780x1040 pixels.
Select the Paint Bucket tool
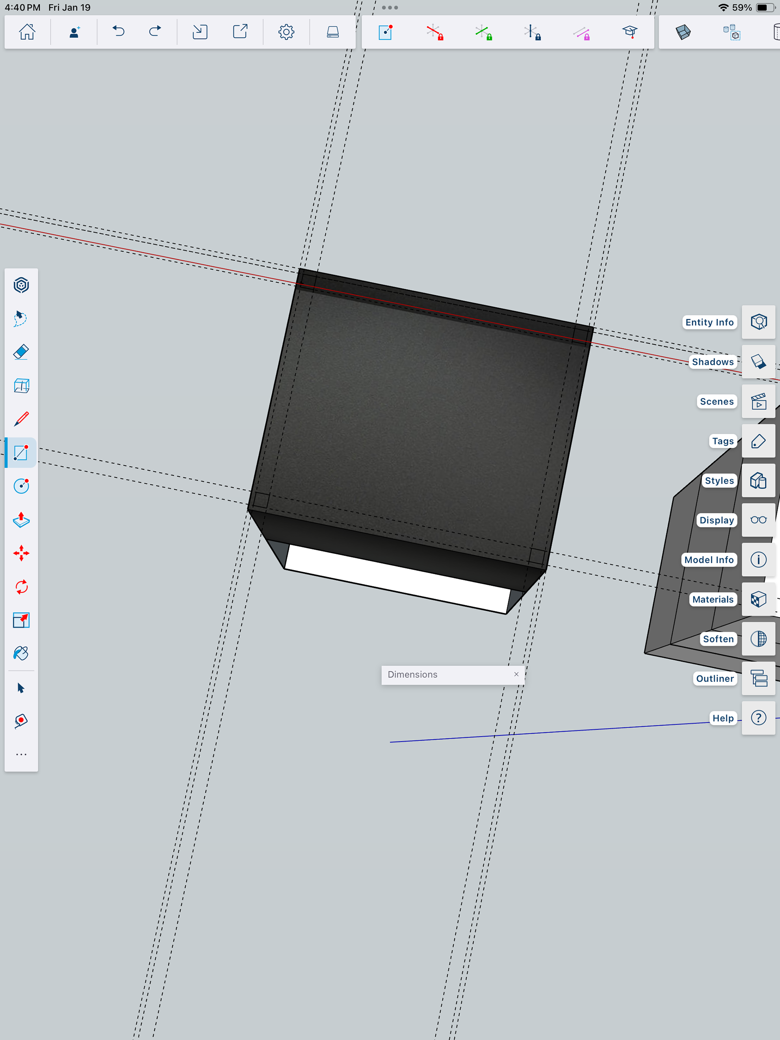[21, 653]
